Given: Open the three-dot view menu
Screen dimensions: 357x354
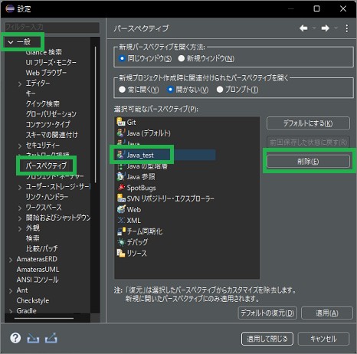Looking at the screenshot, I should 346,28.
